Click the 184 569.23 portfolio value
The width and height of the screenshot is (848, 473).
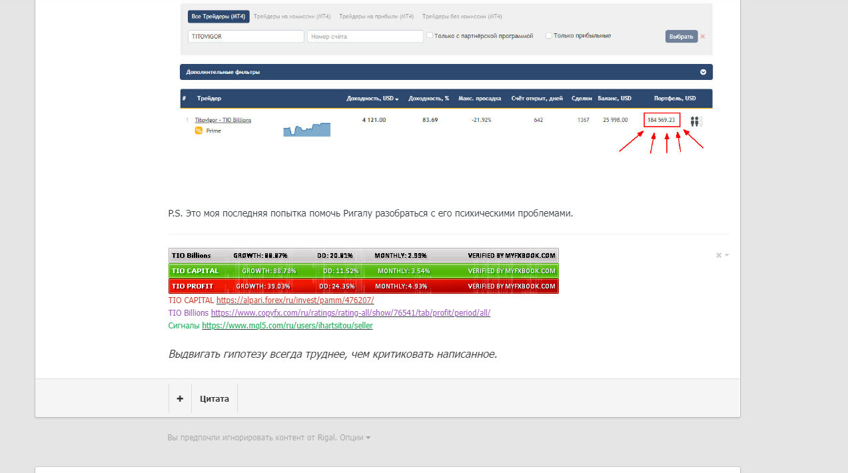coord(661,120)
